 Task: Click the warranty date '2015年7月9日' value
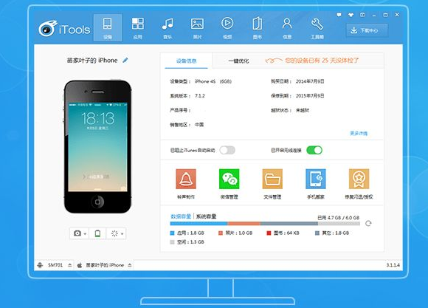[x=310, y=96]
